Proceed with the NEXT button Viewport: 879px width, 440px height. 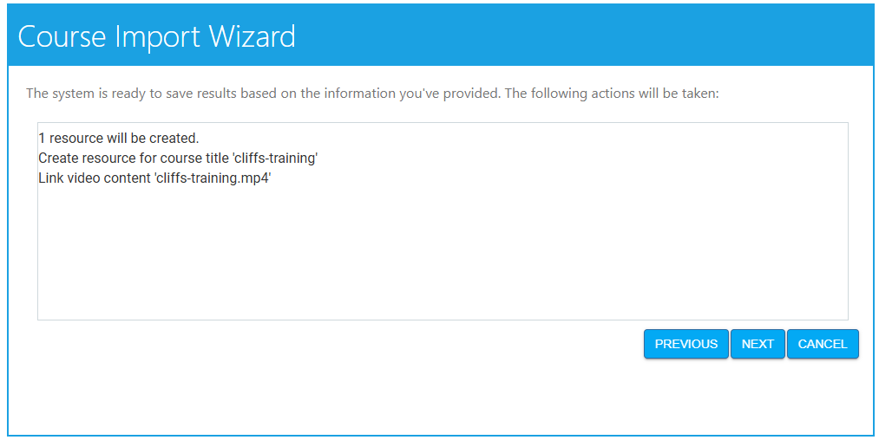click(758, 344)
